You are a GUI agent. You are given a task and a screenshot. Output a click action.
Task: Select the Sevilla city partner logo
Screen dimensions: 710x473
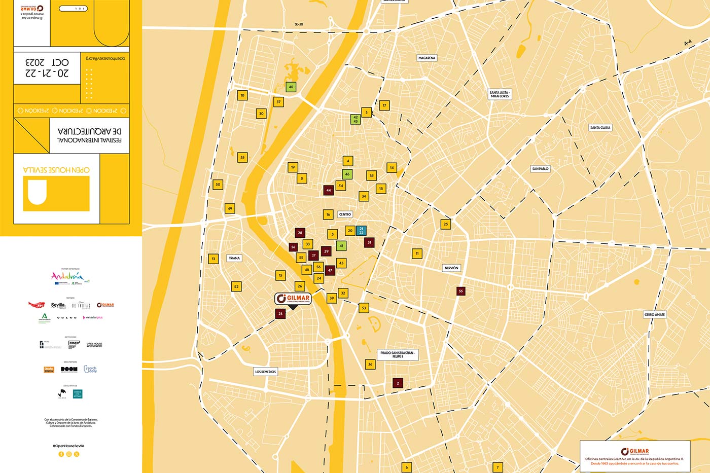[58, 305]
